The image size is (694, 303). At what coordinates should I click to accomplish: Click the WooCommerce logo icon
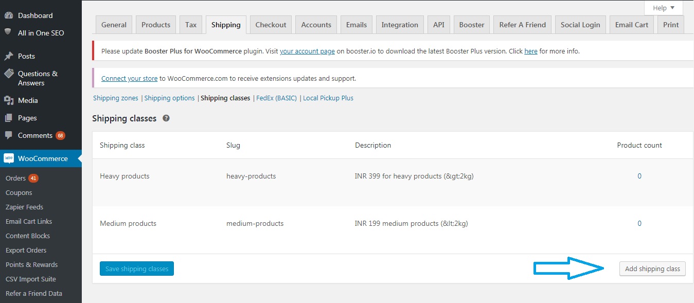pos(8,158)
